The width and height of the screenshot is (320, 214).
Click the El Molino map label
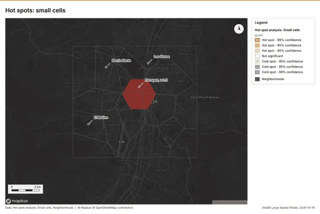(101, 117)
